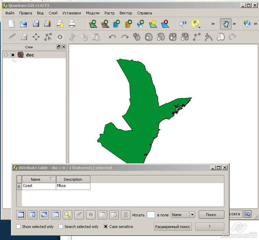Screen dimensions: 259x240
Task: Create new shapefile layer star icon
Action: coord(153,24)
